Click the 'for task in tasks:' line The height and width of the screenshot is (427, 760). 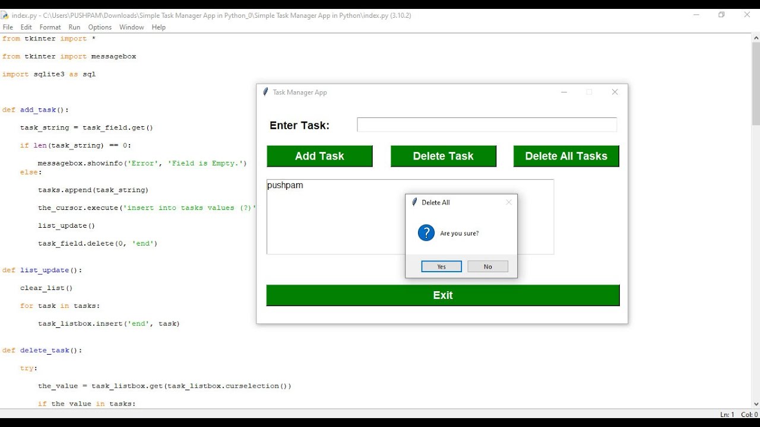coord(60,306)
